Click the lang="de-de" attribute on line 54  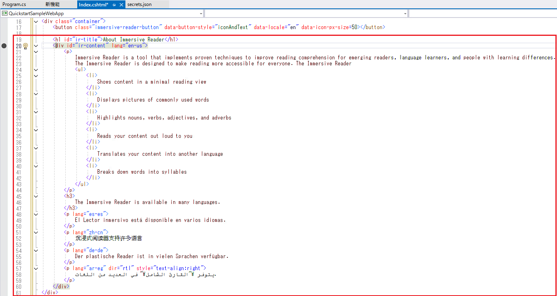(89, 250)
